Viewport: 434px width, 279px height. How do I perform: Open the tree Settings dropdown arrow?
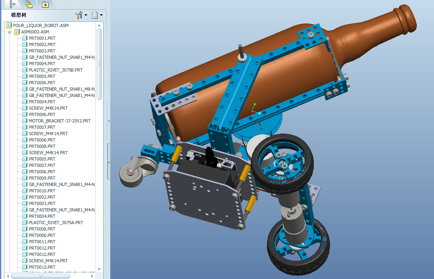pyautogui.click(x=86, y=15)
